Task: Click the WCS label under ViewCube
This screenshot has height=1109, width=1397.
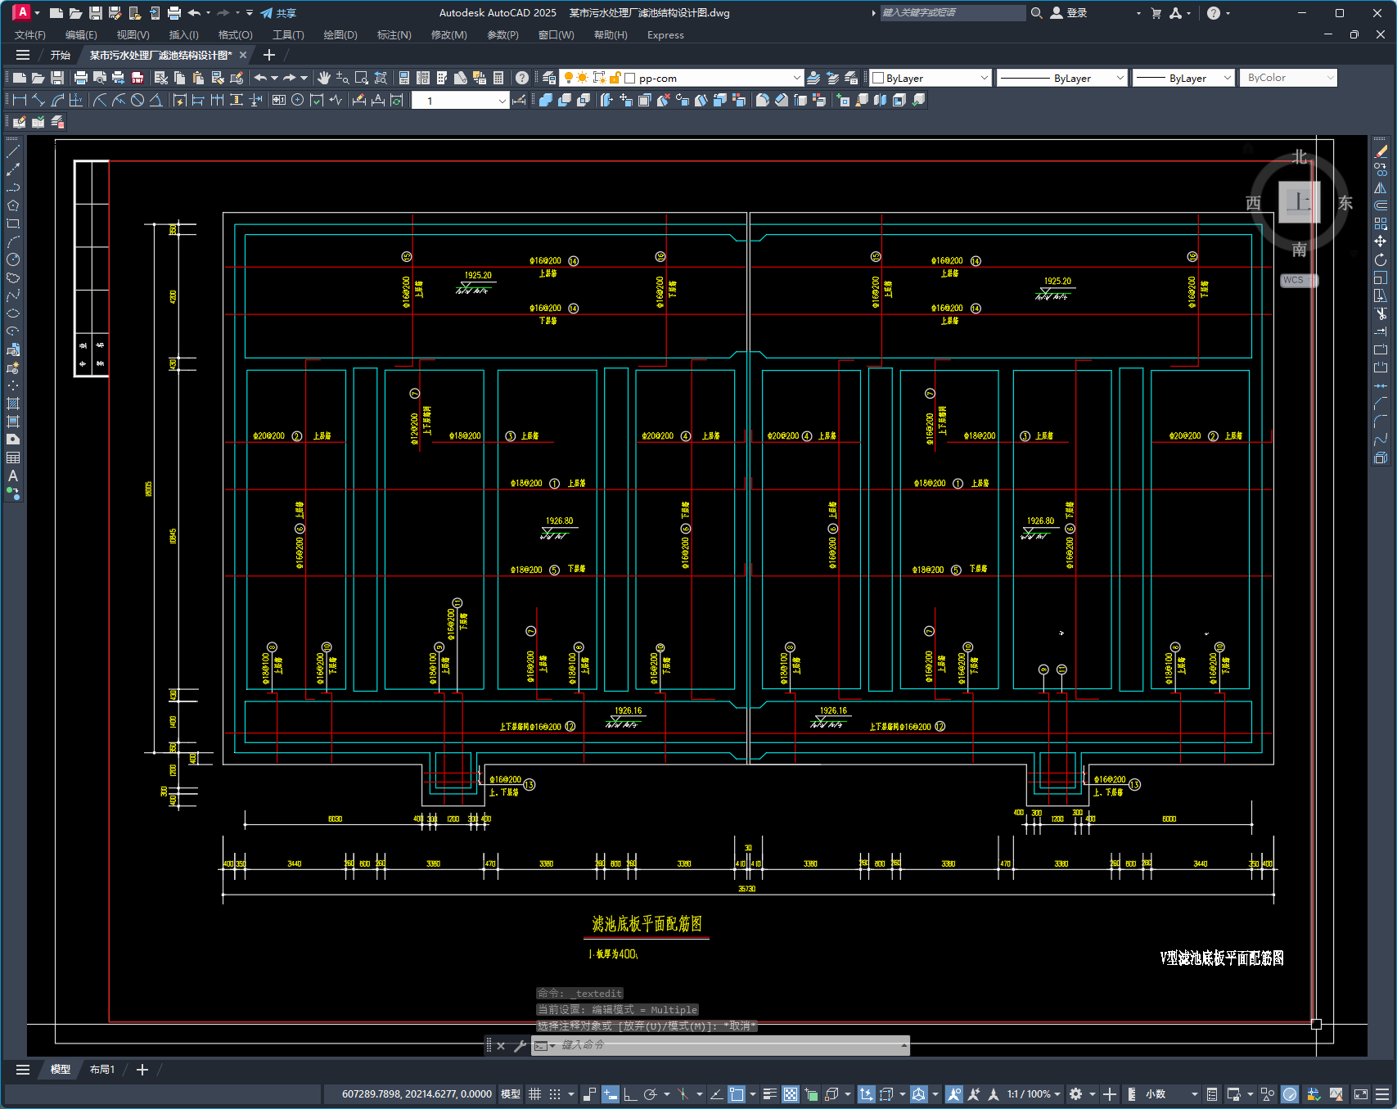Action: [x=1294, y=280]
